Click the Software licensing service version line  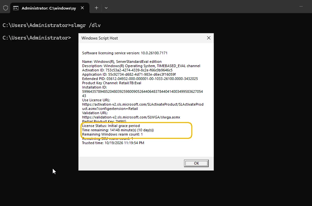(x=125, y=53)
